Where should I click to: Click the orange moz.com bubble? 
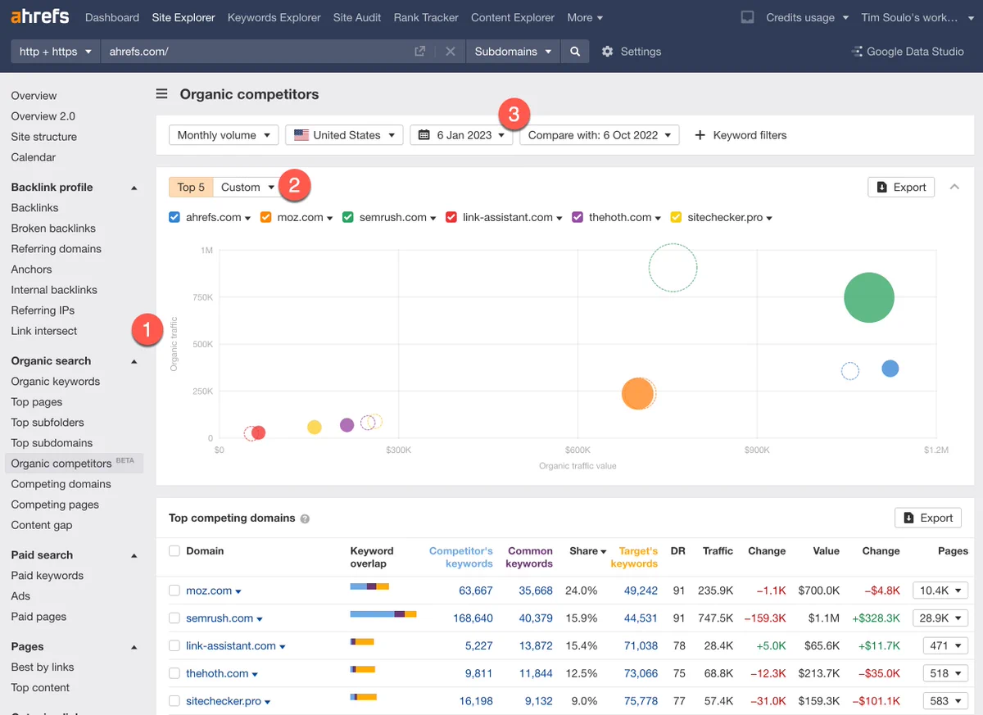pyautogui.click(x=636, y=394)
